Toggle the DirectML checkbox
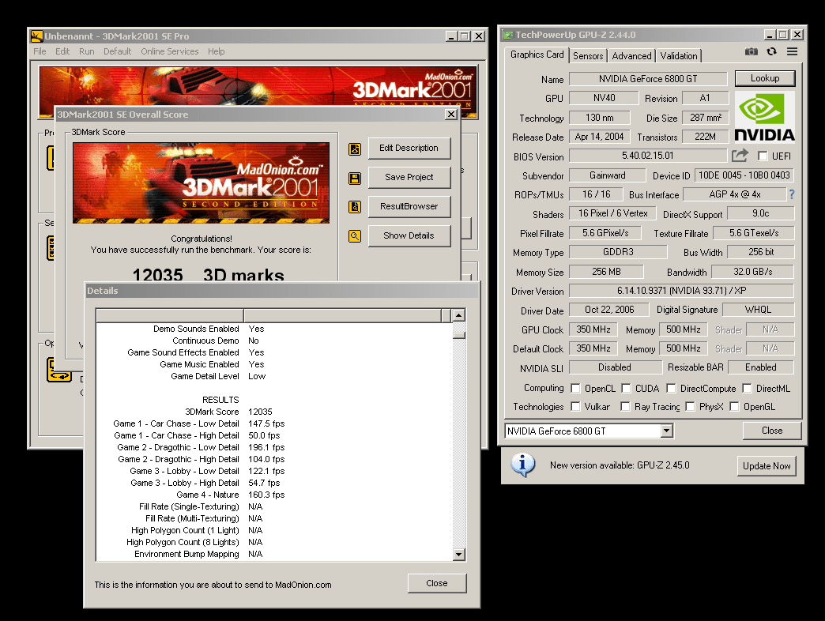Viewport: 825px width, 621px height. 747,389
